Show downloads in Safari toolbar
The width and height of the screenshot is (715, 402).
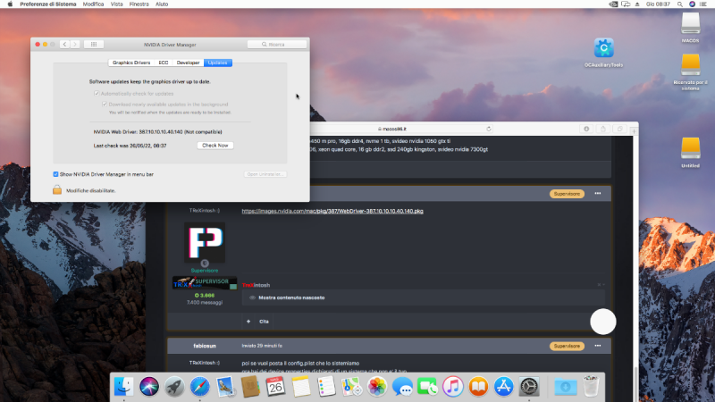coord(586,129)
